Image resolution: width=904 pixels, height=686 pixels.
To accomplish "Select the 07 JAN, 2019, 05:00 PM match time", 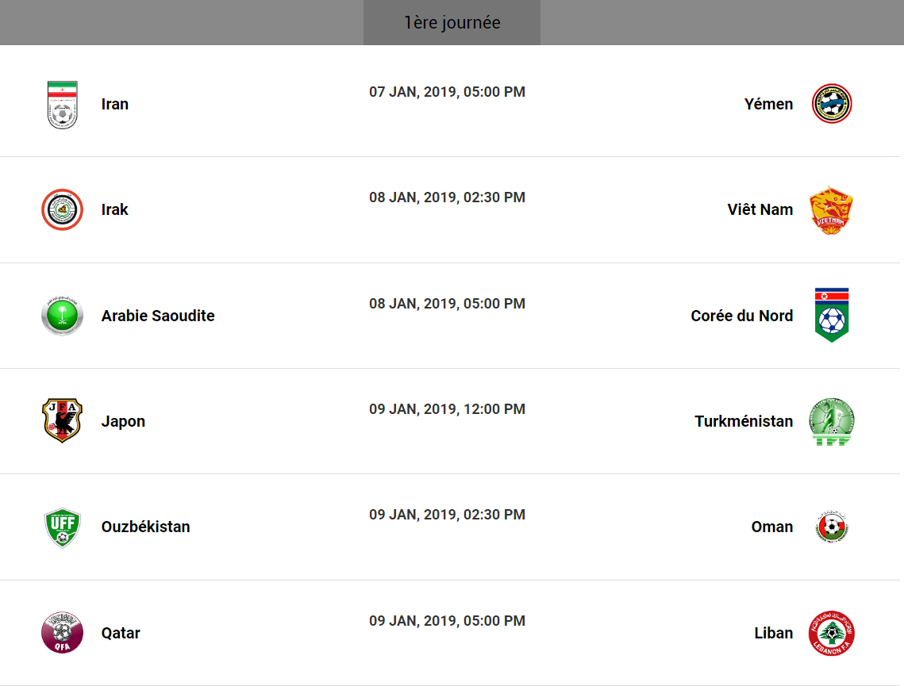I will pos(447,92).
